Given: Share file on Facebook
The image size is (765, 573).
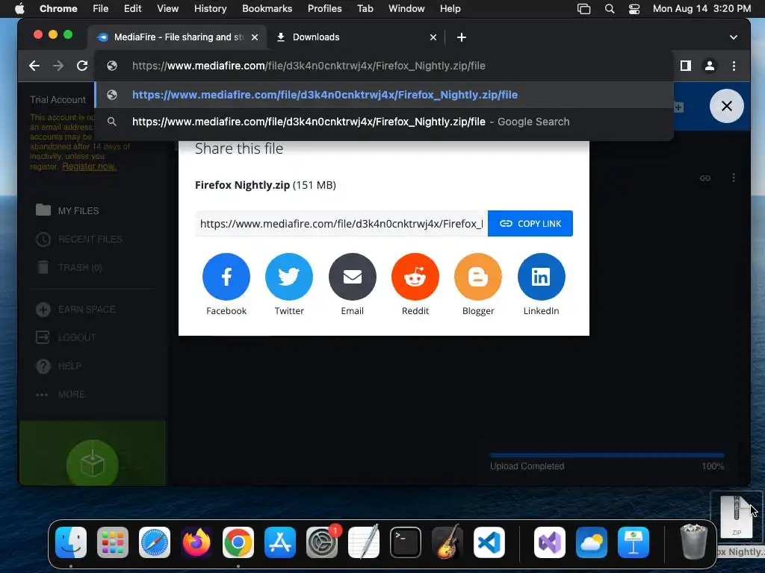Looking at the screenshot, I should pos(226,276).
